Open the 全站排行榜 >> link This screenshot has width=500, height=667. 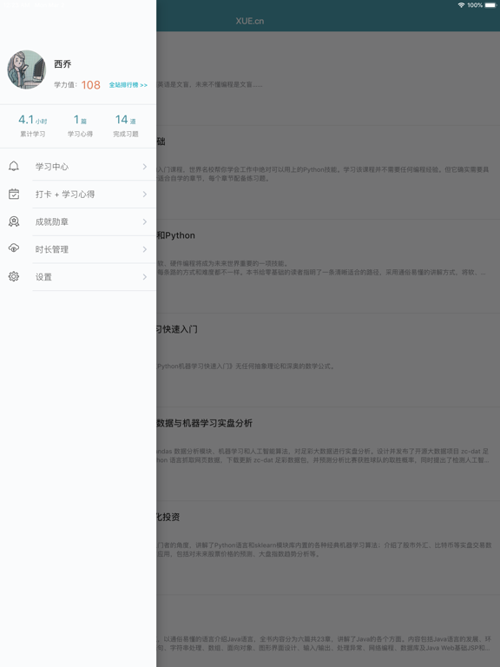tap(128, 85)
